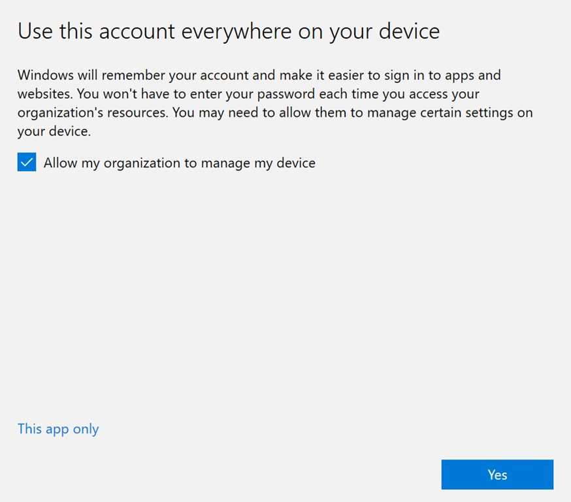Click the blue 'This app only' hyperlink
Screen dimensions: 571x502
click(58, 429)
